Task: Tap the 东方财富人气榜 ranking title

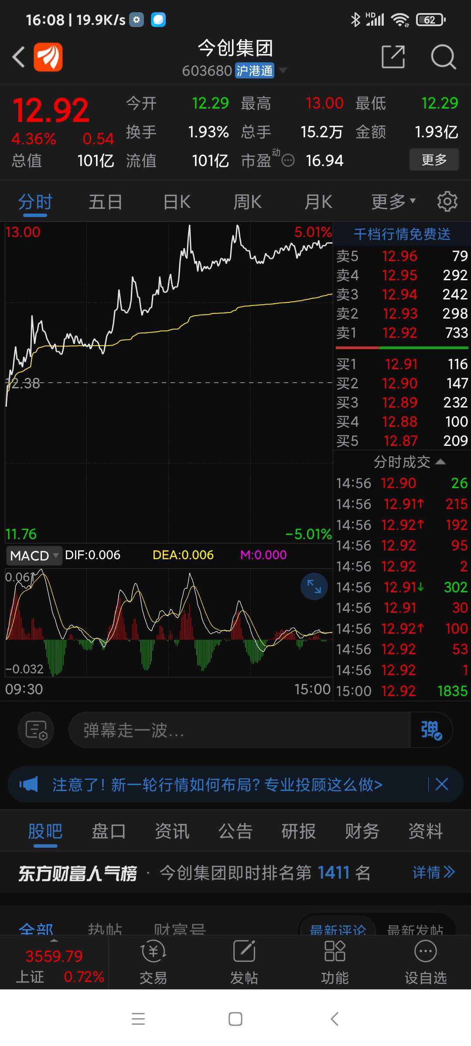Action: 78,873
